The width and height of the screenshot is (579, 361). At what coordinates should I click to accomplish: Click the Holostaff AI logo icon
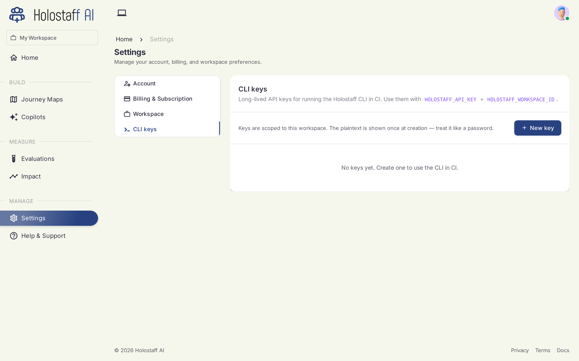click(17, 15)
